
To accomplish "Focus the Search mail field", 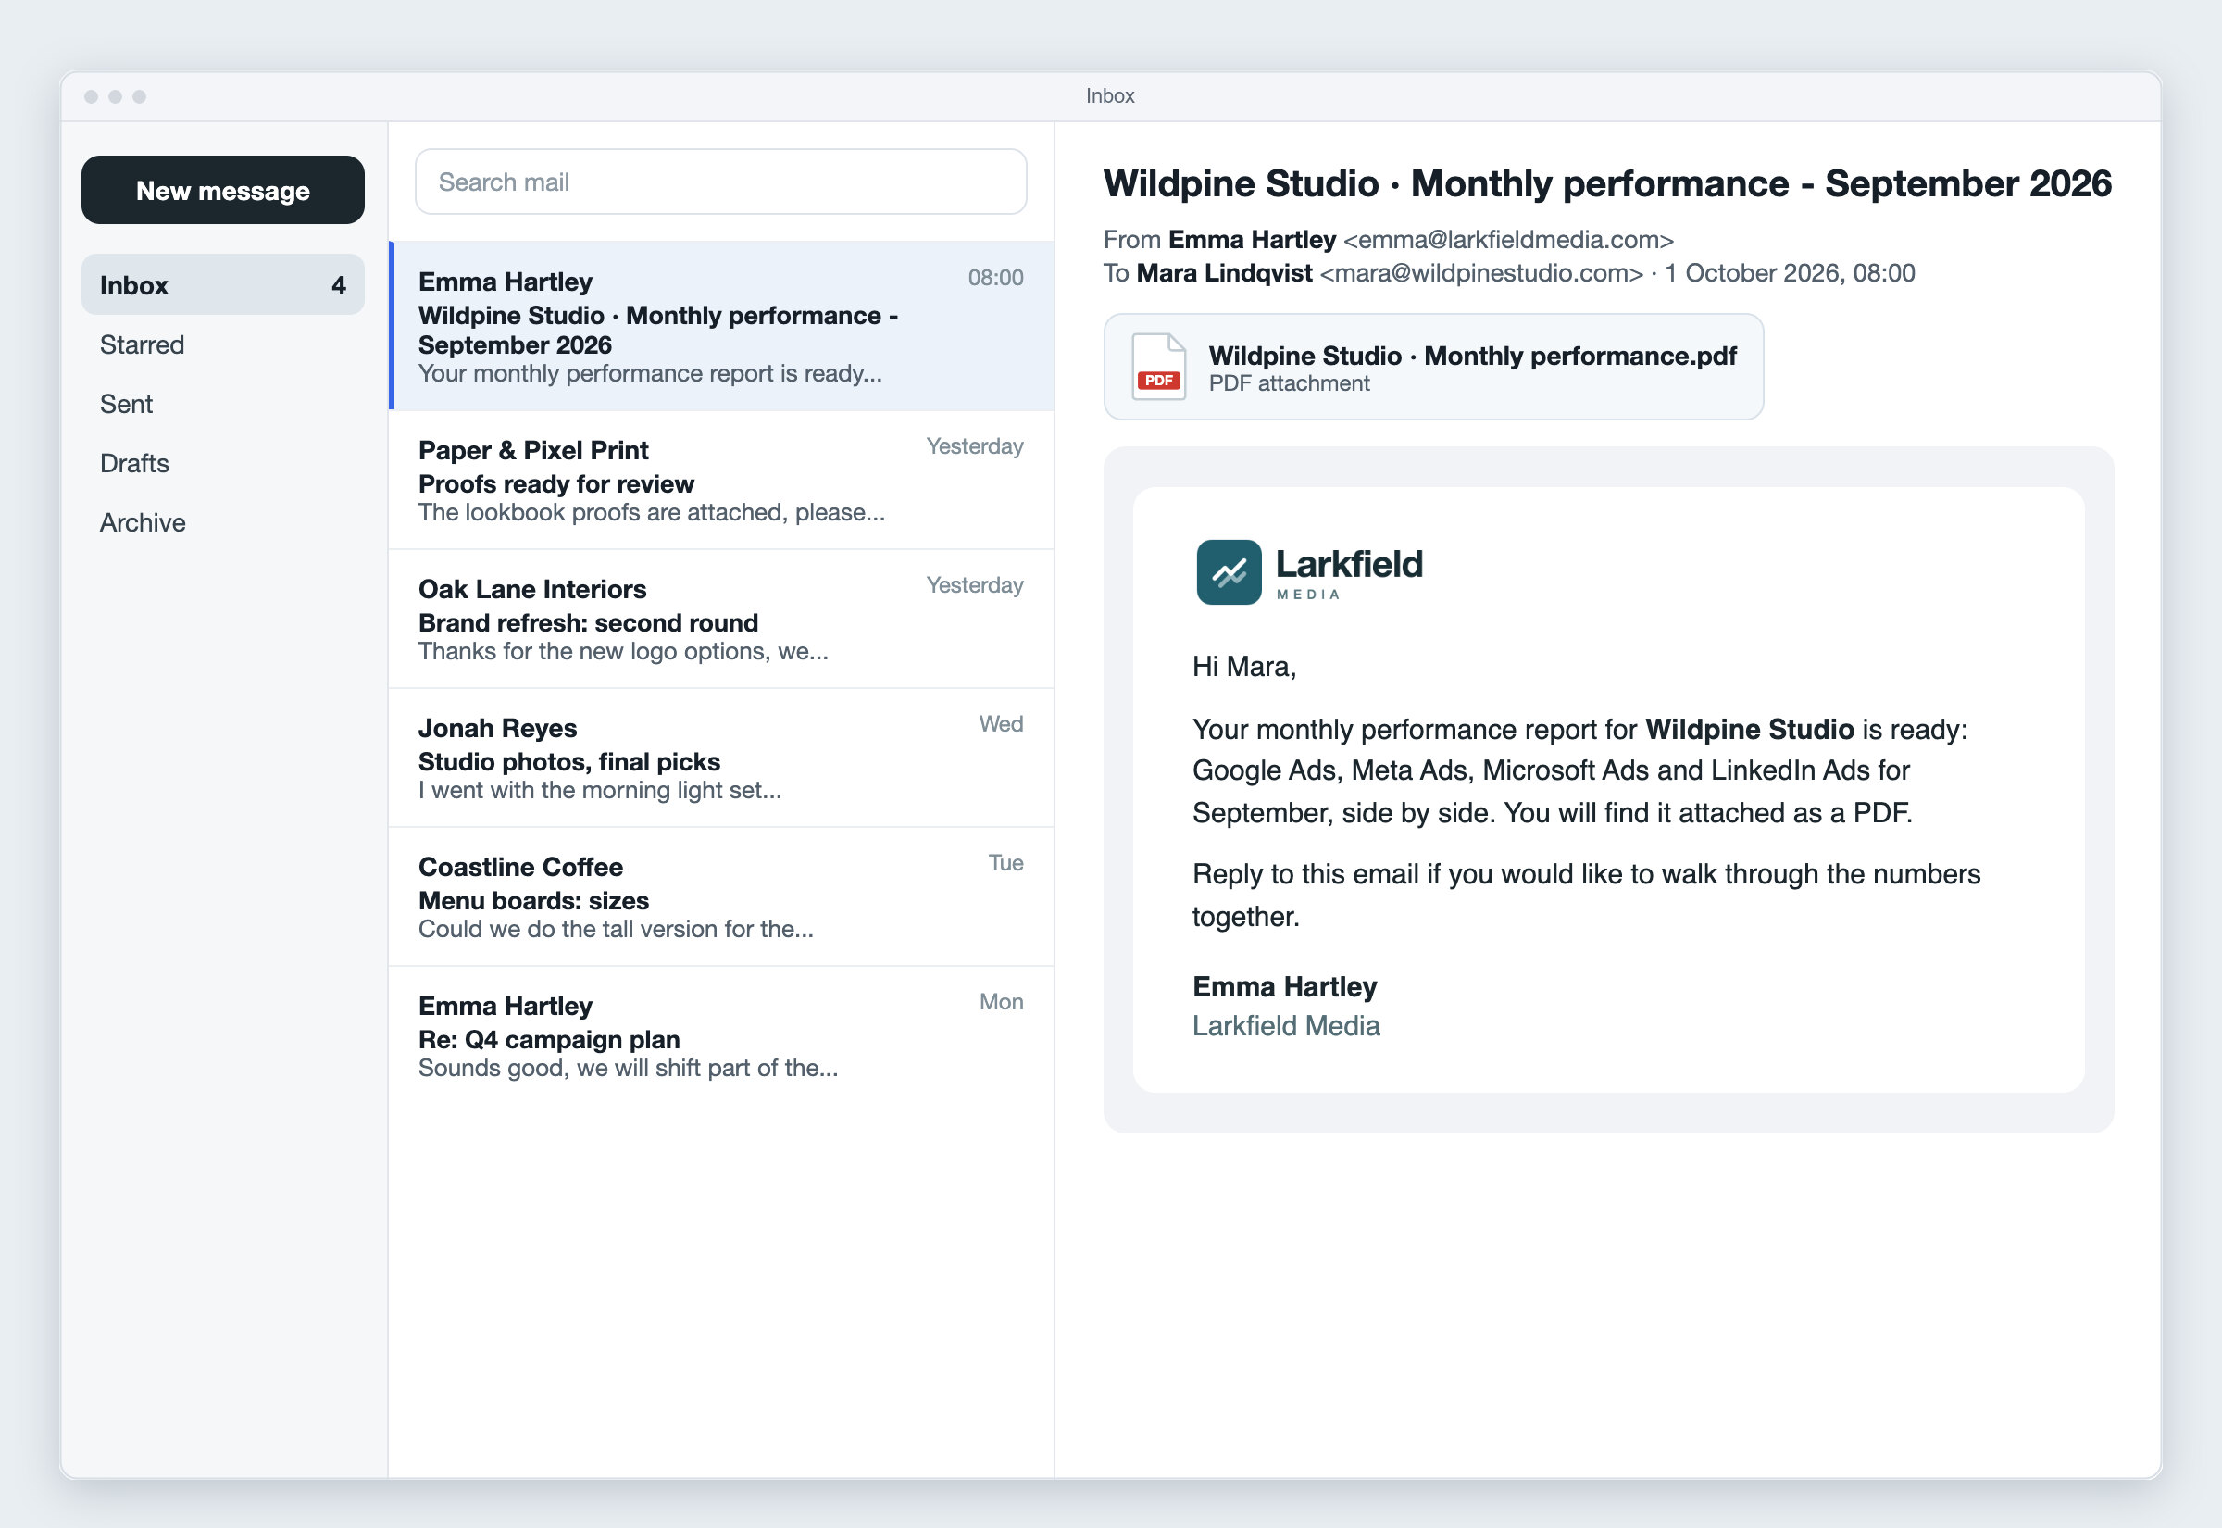I will point(720,182).
